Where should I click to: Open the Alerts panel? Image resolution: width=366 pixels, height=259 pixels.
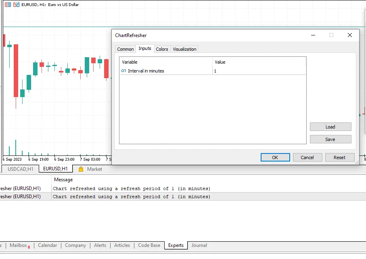(x=100, y=245)
